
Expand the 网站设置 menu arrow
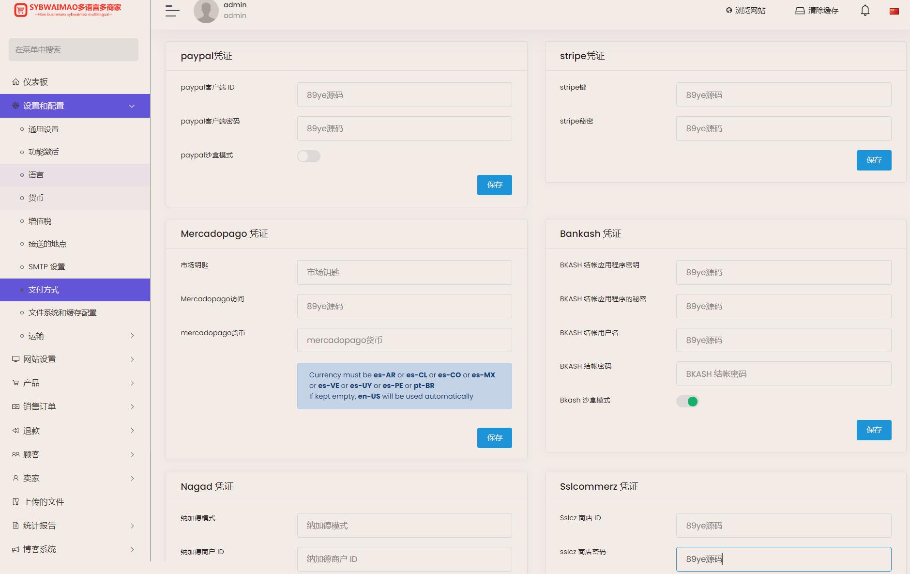[132, 359]
